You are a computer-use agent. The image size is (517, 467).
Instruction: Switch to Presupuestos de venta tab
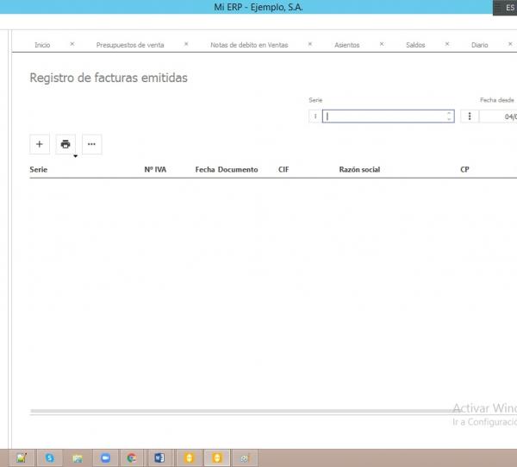point(130,45)
